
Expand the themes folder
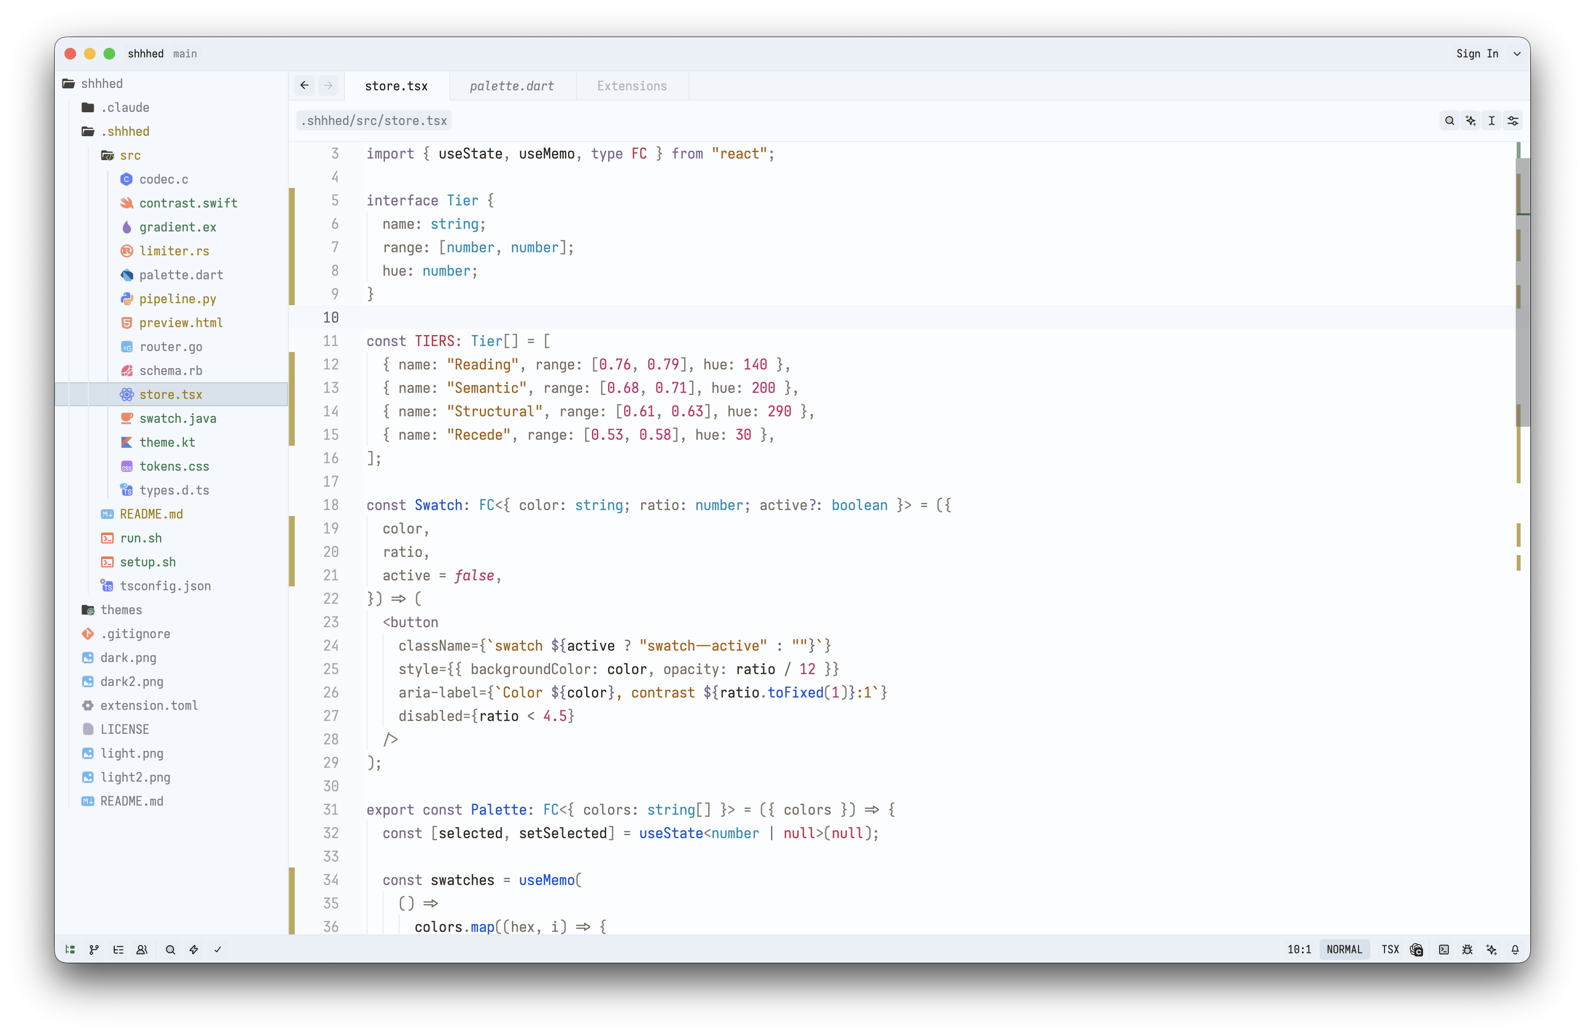click(x=172, y=610)
